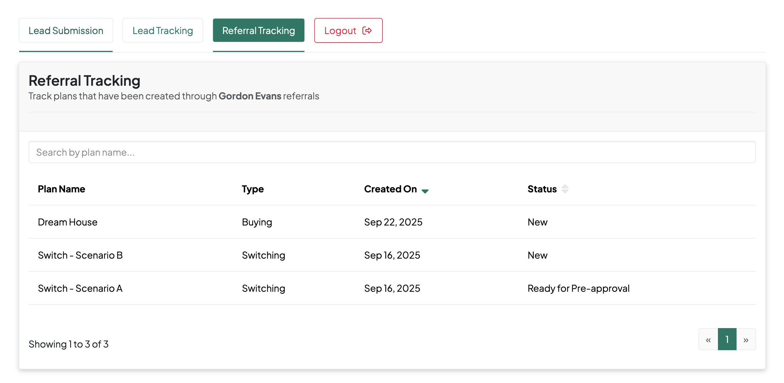Click the Sep 22, 2025 date cell
The image size is (784, 383).
393,222
